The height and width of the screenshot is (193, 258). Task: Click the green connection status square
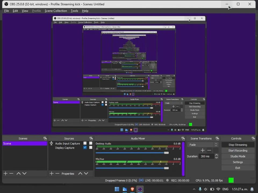(231, 180)
